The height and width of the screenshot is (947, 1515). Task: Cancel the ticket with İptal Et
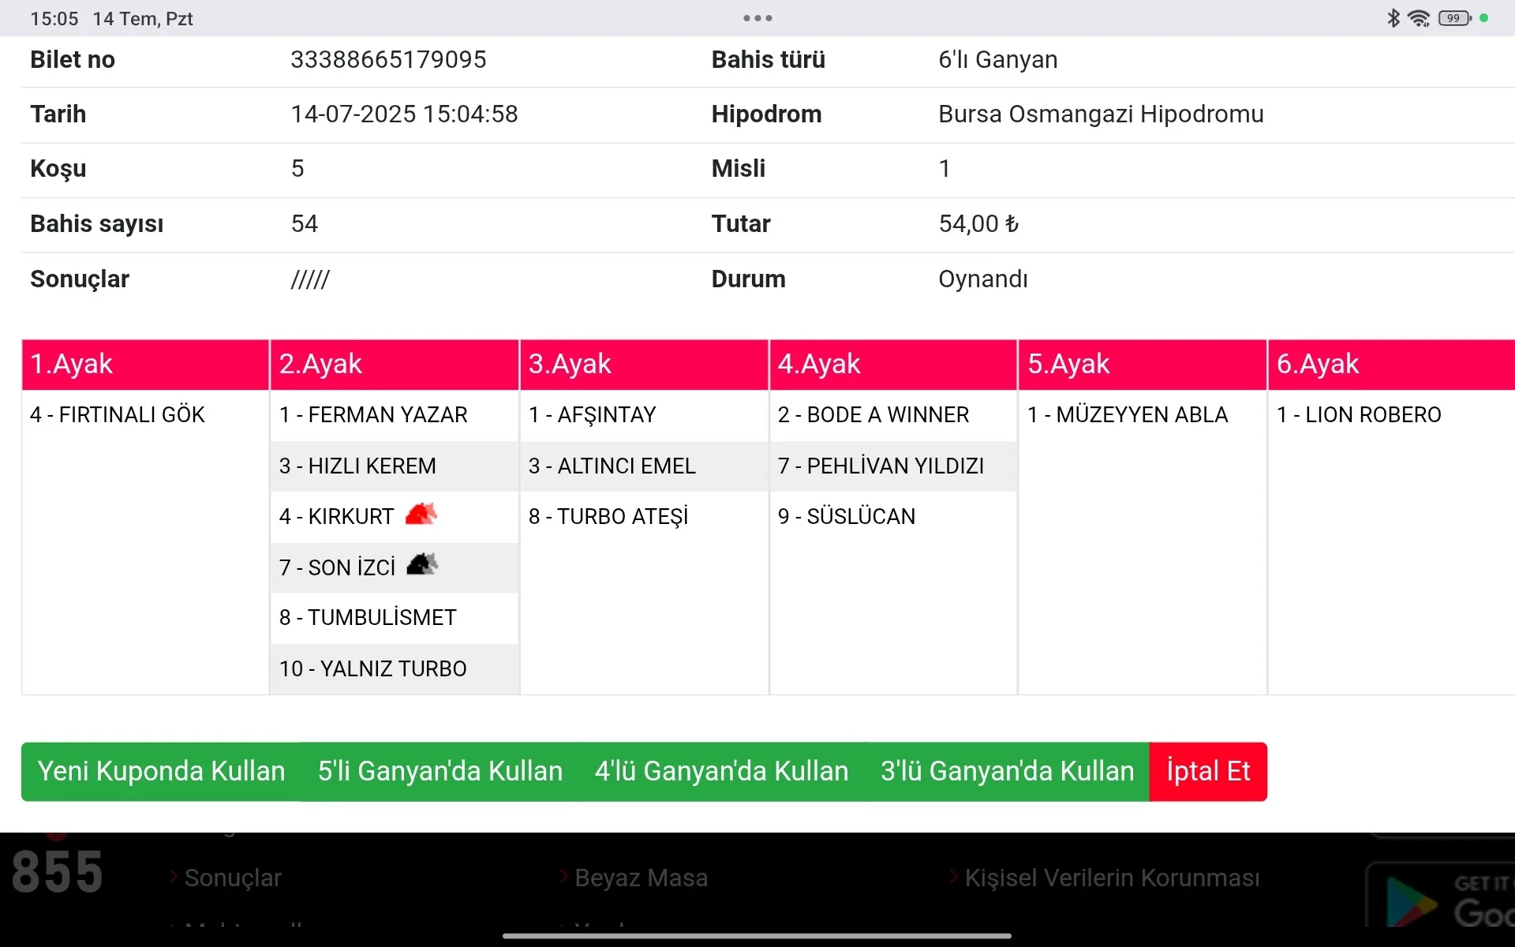pyautogui.click(x=1208, y=771)
